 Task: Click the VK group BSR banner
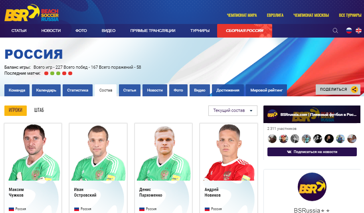tap(312, 114)
